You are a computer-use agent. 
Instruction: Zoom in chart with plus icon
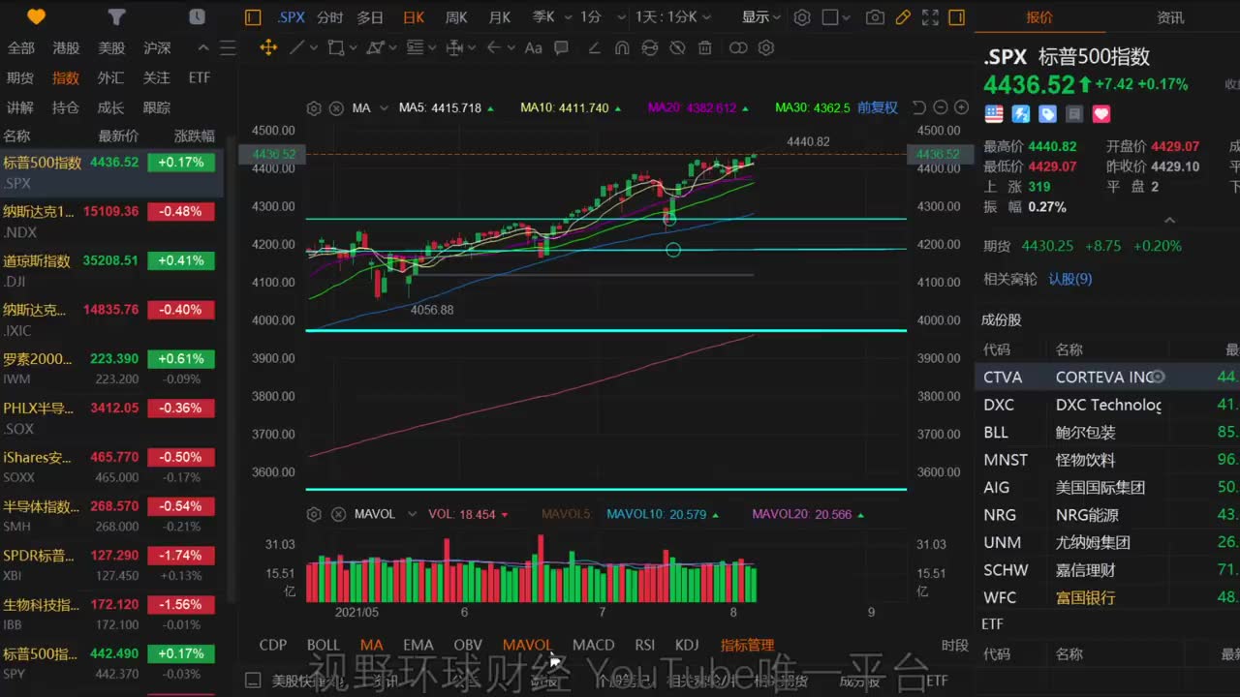click(962, 107)
